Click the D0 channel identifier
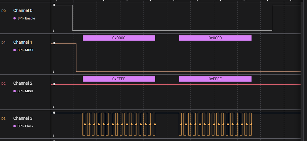 3,11
